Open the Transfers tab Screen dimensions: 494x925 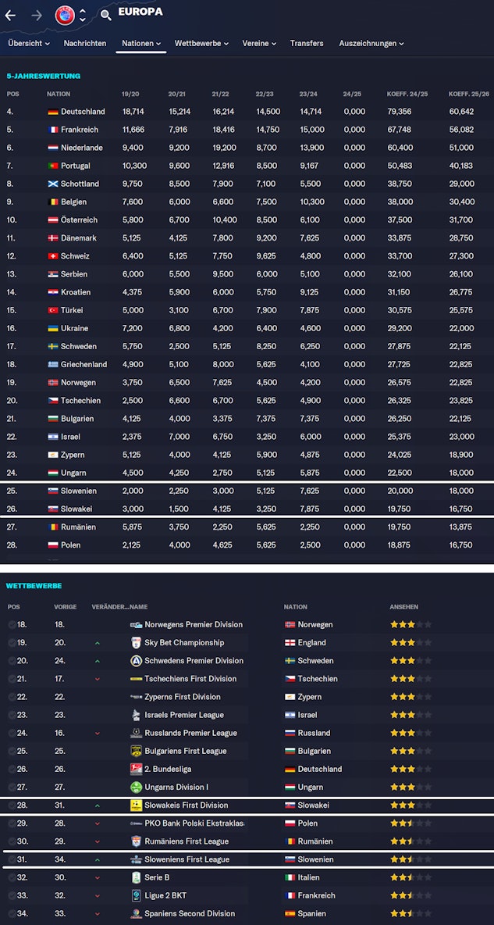point(307,44)
